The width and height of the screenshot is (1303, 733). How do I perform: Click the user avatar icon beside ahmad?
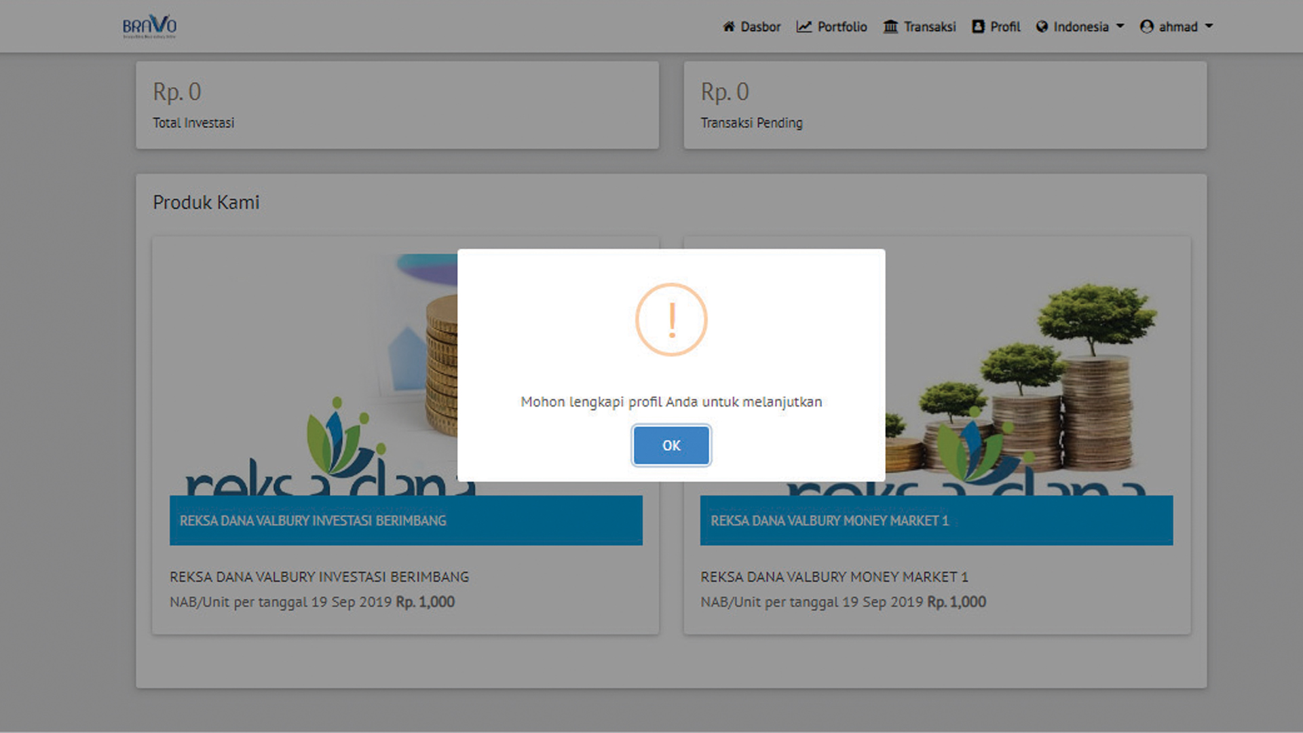(1146, 26)
